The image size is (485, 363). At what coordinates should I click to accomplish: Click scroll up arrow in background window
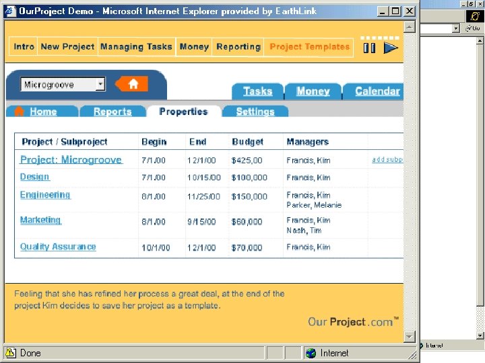480,40
